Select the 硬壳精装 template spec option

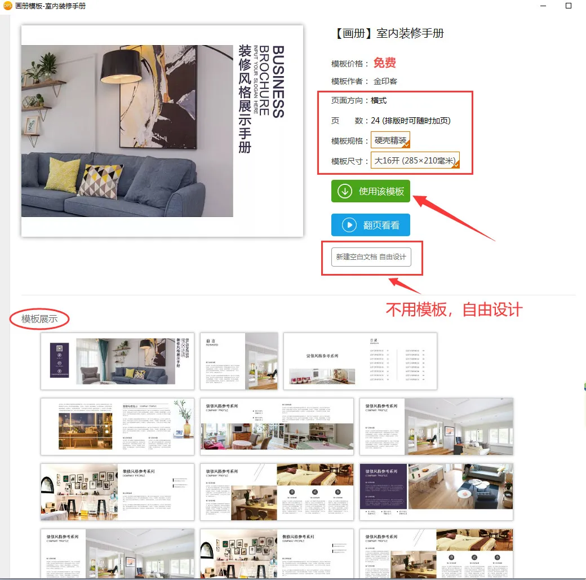(390, 140)
